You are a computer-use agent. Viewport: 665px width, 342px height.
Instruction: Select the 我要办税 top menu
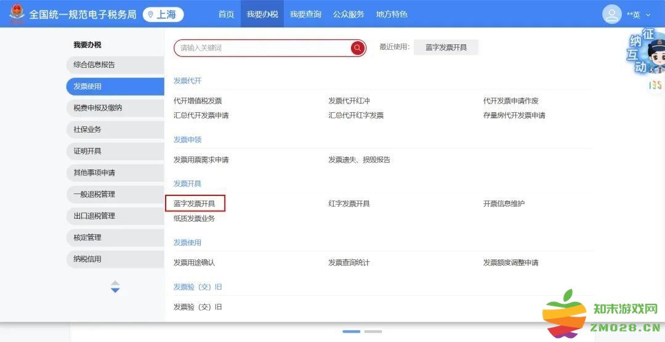coord(262,14)
